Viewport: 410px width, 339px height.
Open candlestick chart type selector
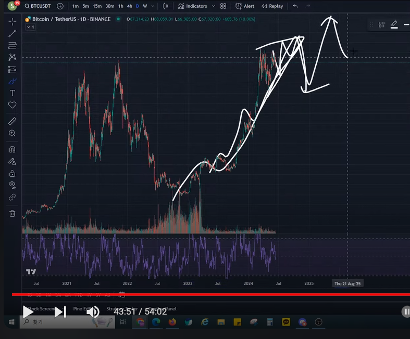coord(166,6)
